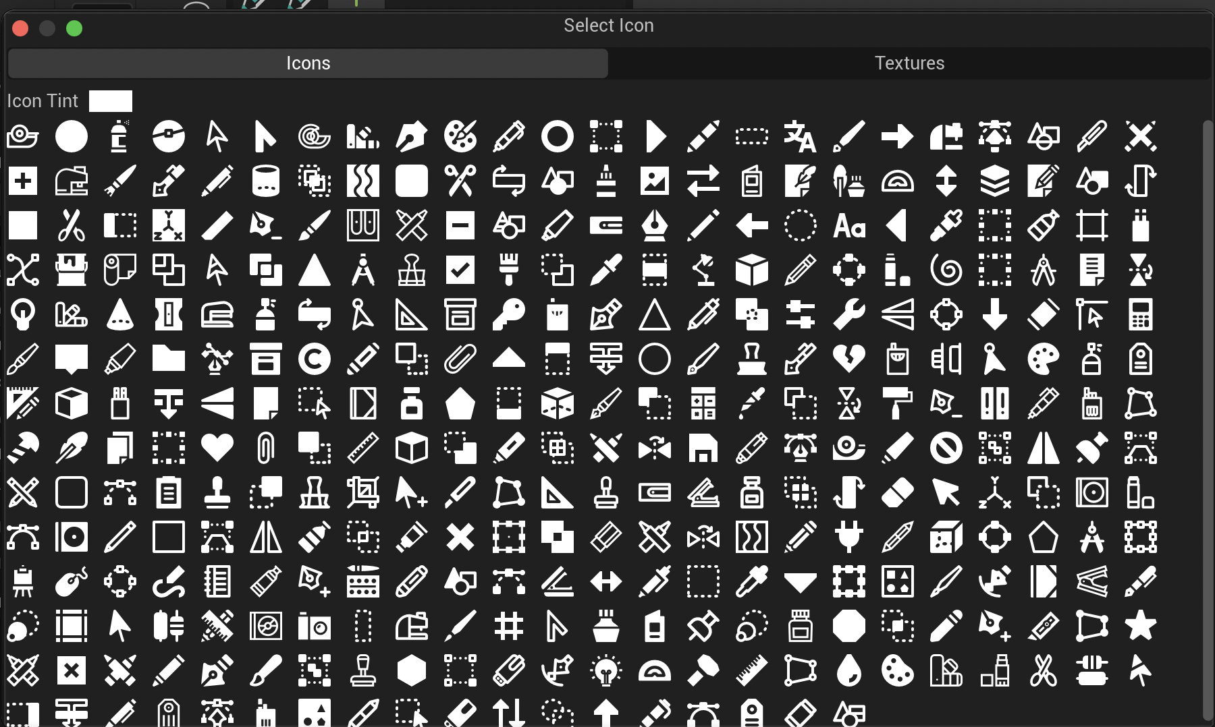
Task: Click the Icon Tint color swatch
Action: (x=110, y=101)
